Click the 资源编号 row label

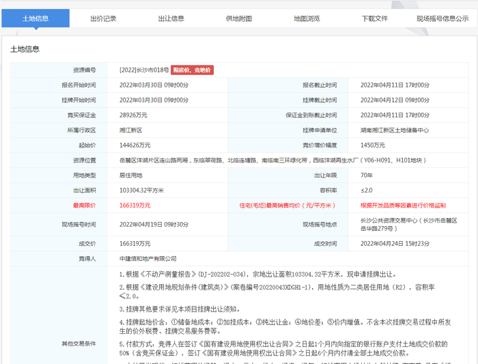[x=85, y=70]
